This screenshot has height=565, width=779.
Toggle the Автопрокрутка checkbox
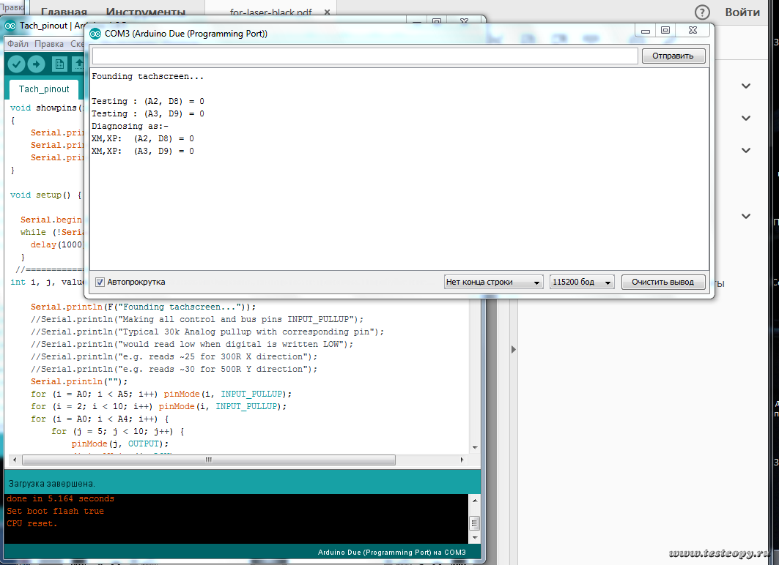(x=100, y=282)
